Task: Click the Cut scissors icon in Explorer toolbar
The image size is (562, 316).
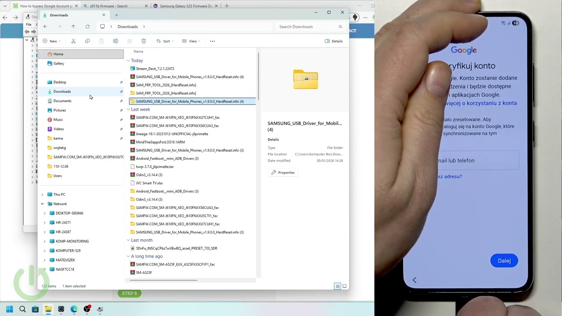Action: pos(73,41)
